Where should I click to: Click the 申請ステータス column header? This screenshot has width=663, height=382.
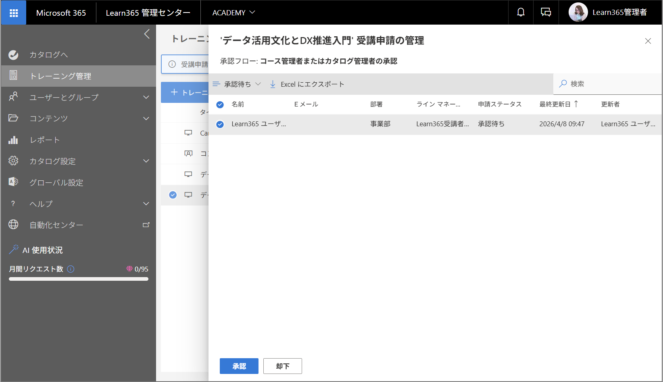tap(500, 104)
